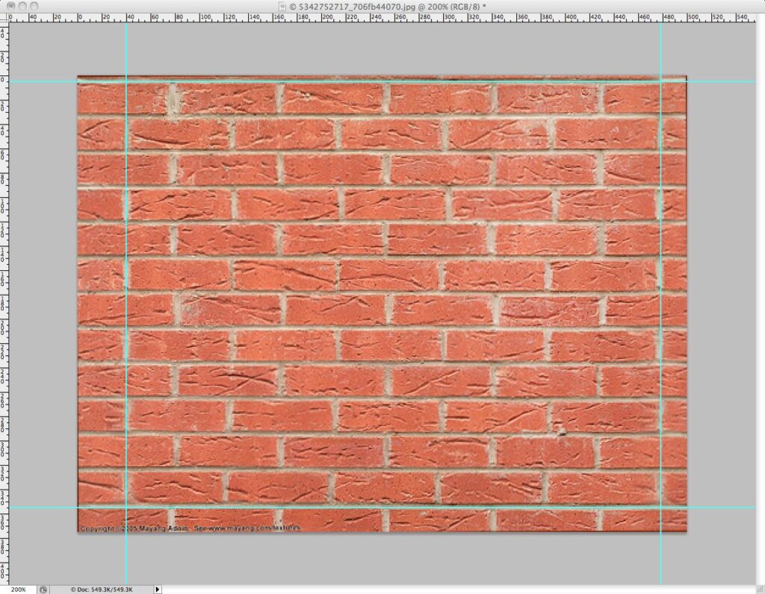The image size is (765, 594).
Task: Select the top horizontal cyan guide line
Action: [374, 81]
